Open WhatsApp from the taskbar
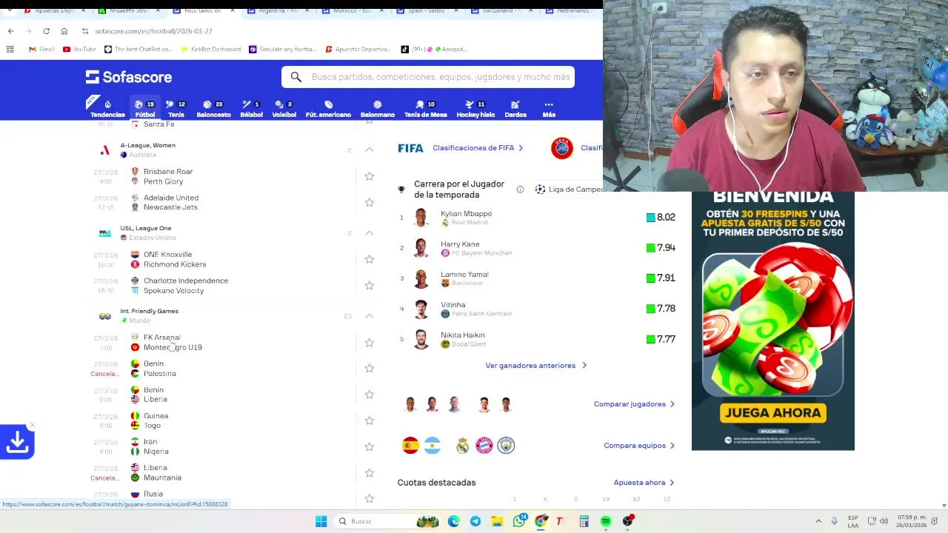Image resolution: width=948 pixels, height=533 pixels. (519, 521)
